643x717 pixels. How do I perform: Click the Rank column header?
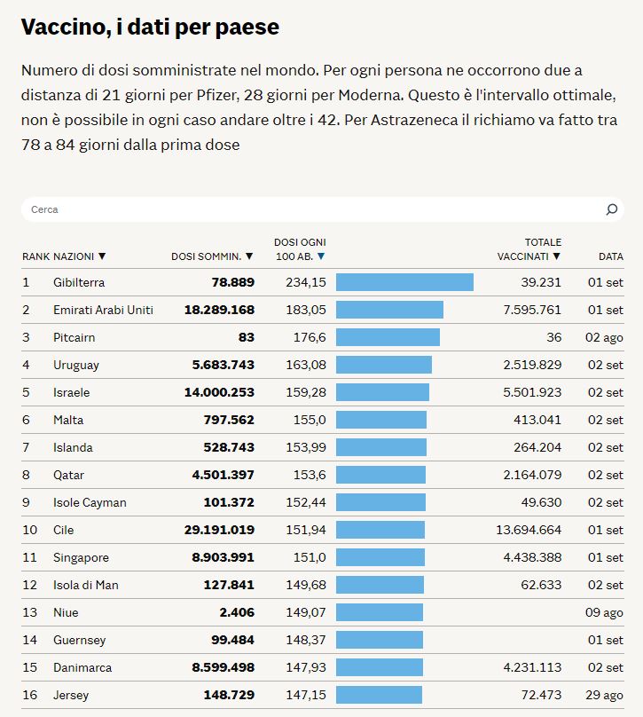pyautogui.click(x=35, y=256)
